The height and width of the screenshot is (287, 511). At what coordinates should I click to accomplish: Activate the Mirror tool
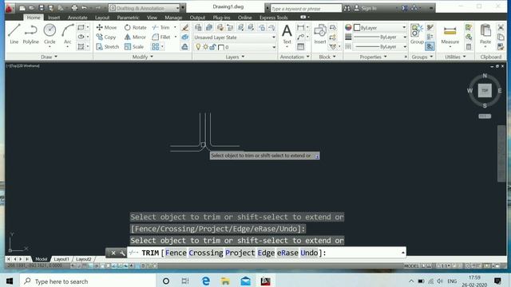pos(135,37)
